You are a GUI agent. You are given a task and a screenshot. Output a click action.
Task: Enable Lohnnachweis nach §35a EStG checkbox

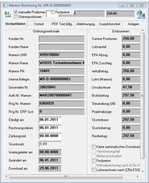[x=94, y=170]
